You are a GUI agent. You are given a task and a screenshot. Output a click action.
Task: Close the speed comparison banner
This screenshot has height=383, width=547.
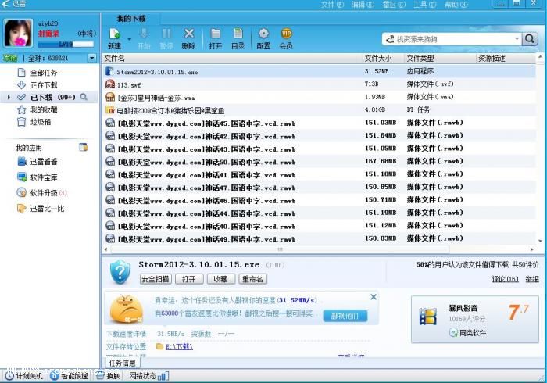[374, 297]
